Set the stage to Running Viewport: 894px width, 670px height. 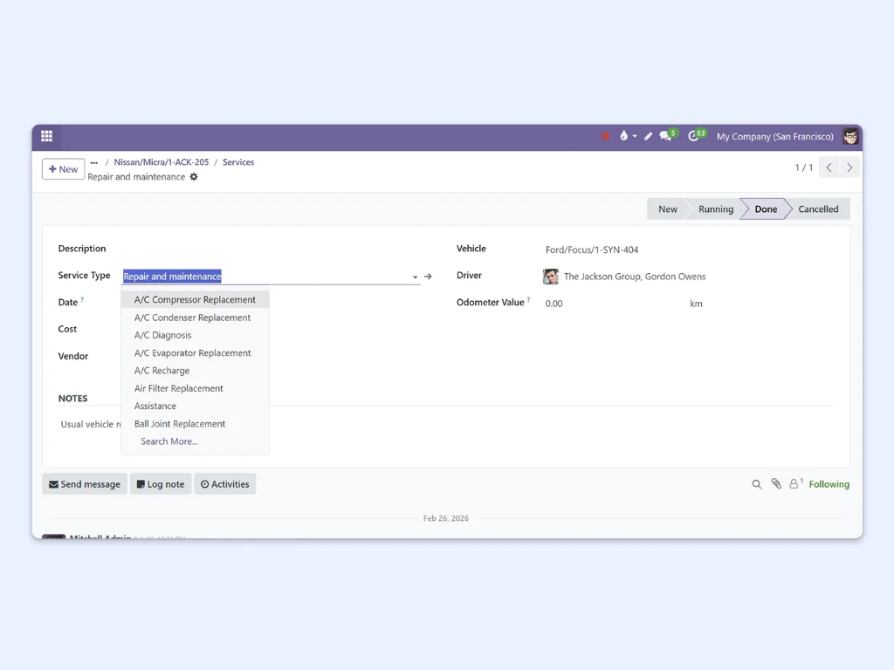tap(715, 209)
